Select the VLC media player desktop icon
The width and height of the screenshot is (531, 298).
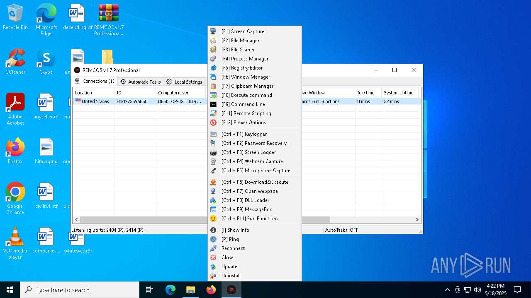(x=15, y=243)
